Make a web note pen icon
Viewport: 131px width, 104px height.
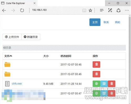coord(110,10)
